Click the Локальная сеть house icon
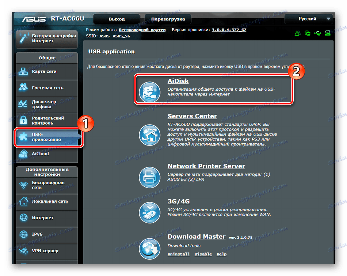 coord(23,201)
